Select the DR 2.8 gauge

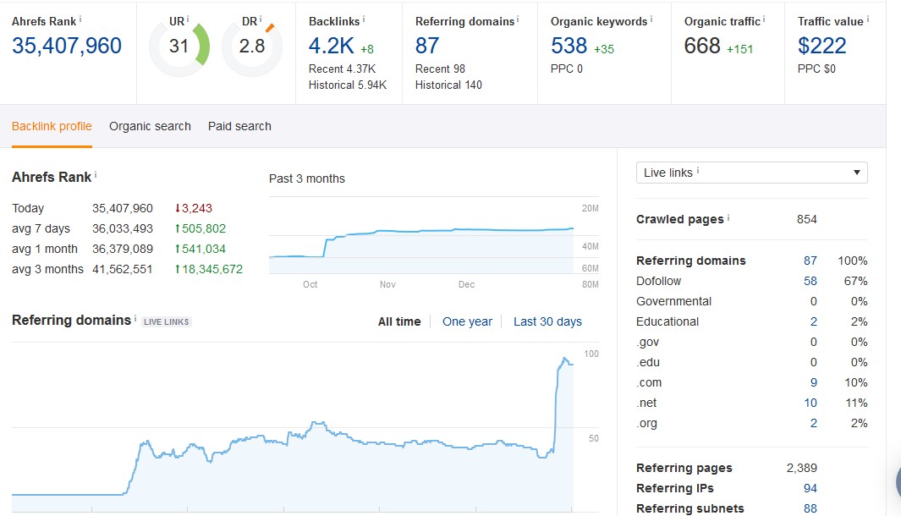point(251,47)
